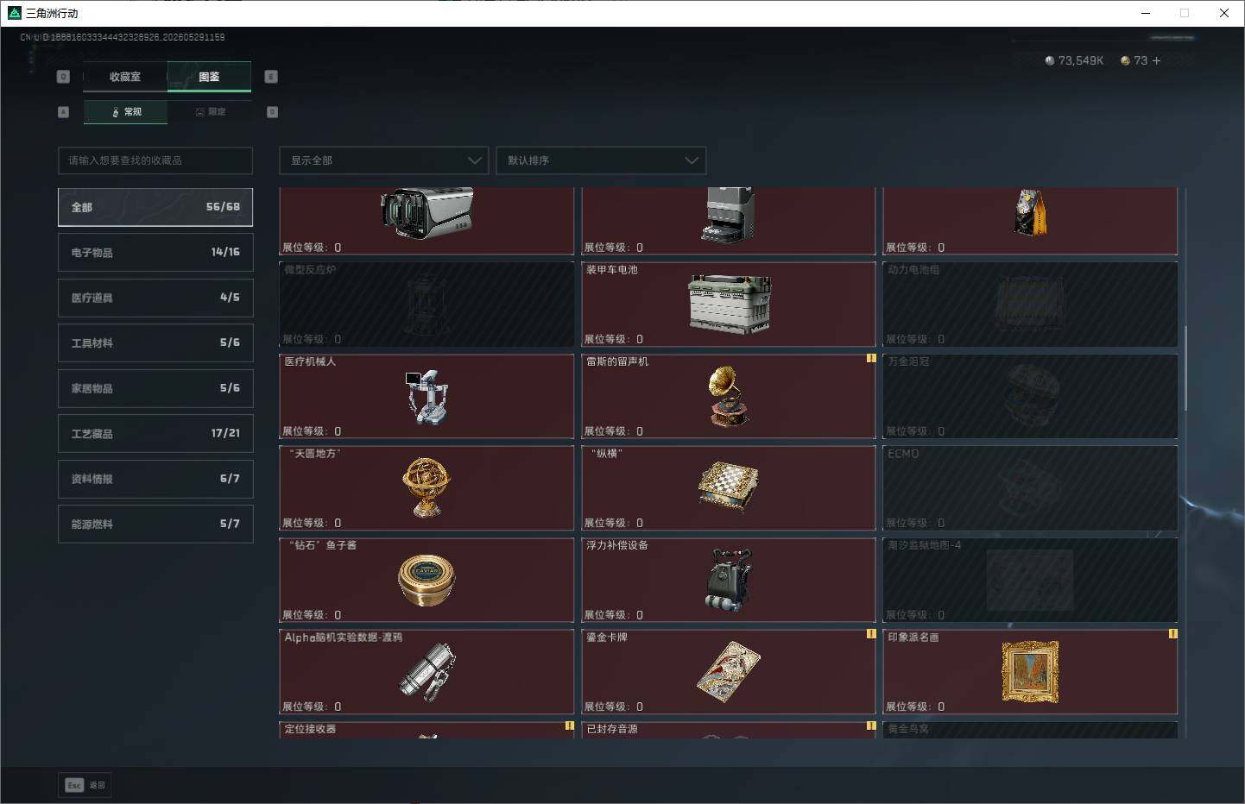Click the A key hint icon
Viewport: 1245px width, 804px height.
pos(63,112)
